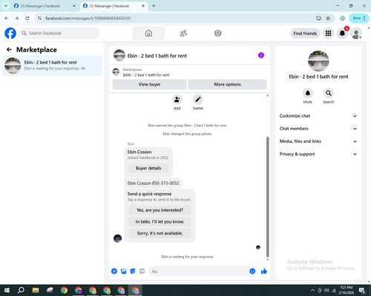Screen dimensions: 371x296
Task: Open the Groups icon in top nav
Action: 218,33
